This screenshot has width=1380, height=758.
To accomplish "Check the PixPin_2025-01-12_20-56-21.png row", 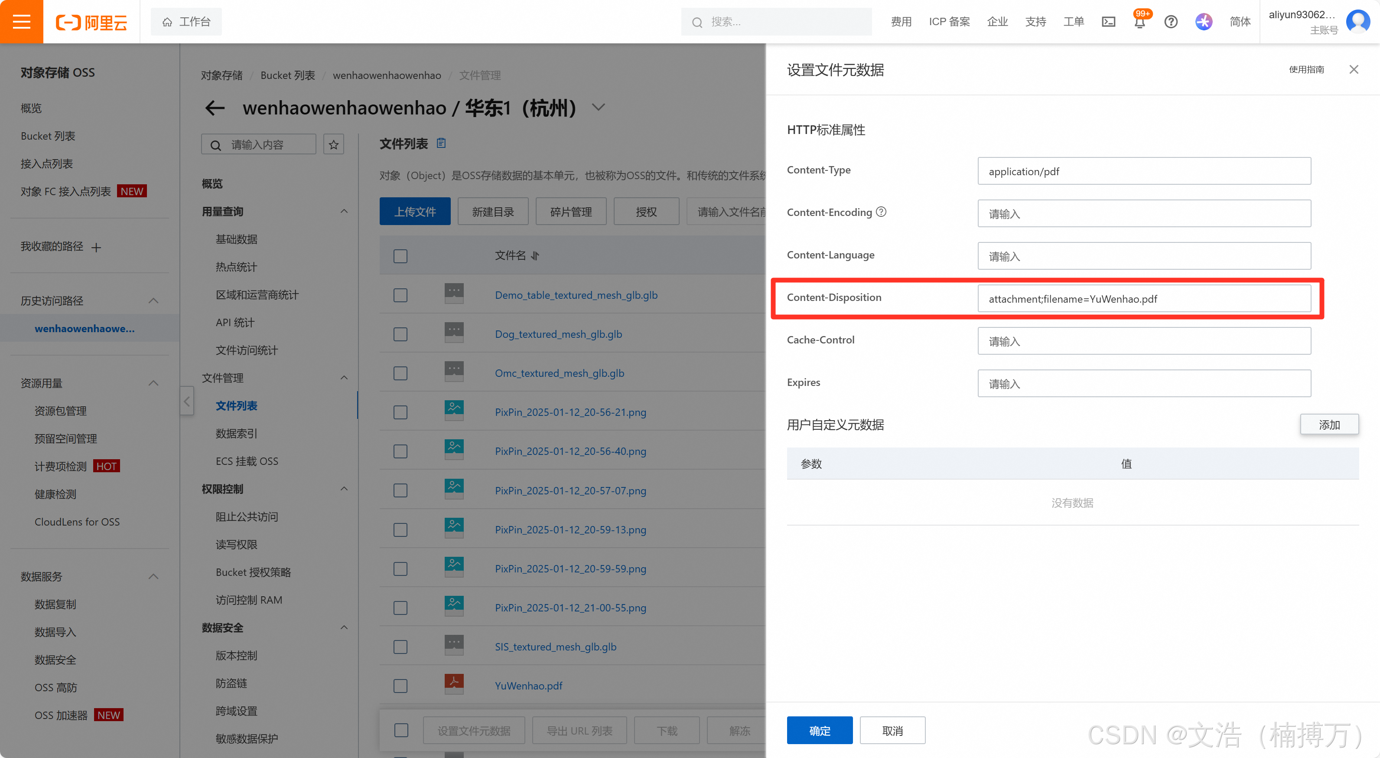I will [400, 412].
